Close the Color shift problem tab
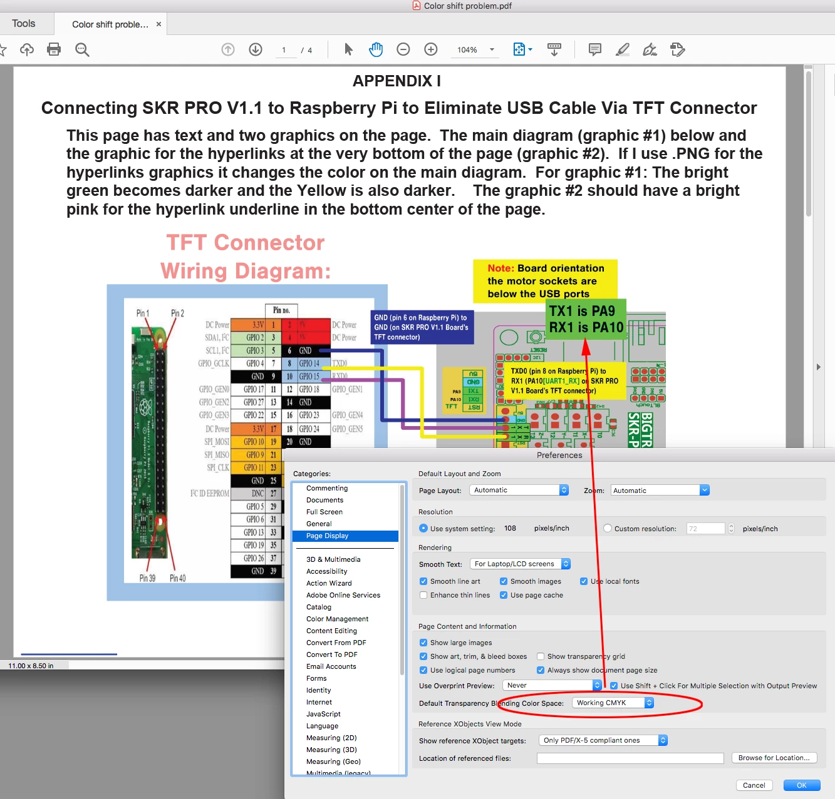 coord(158,24)
